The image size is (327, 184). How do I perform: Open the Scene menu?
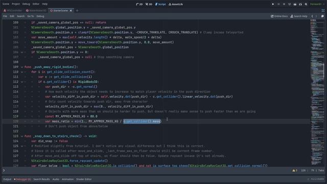[x=6, y=4]
